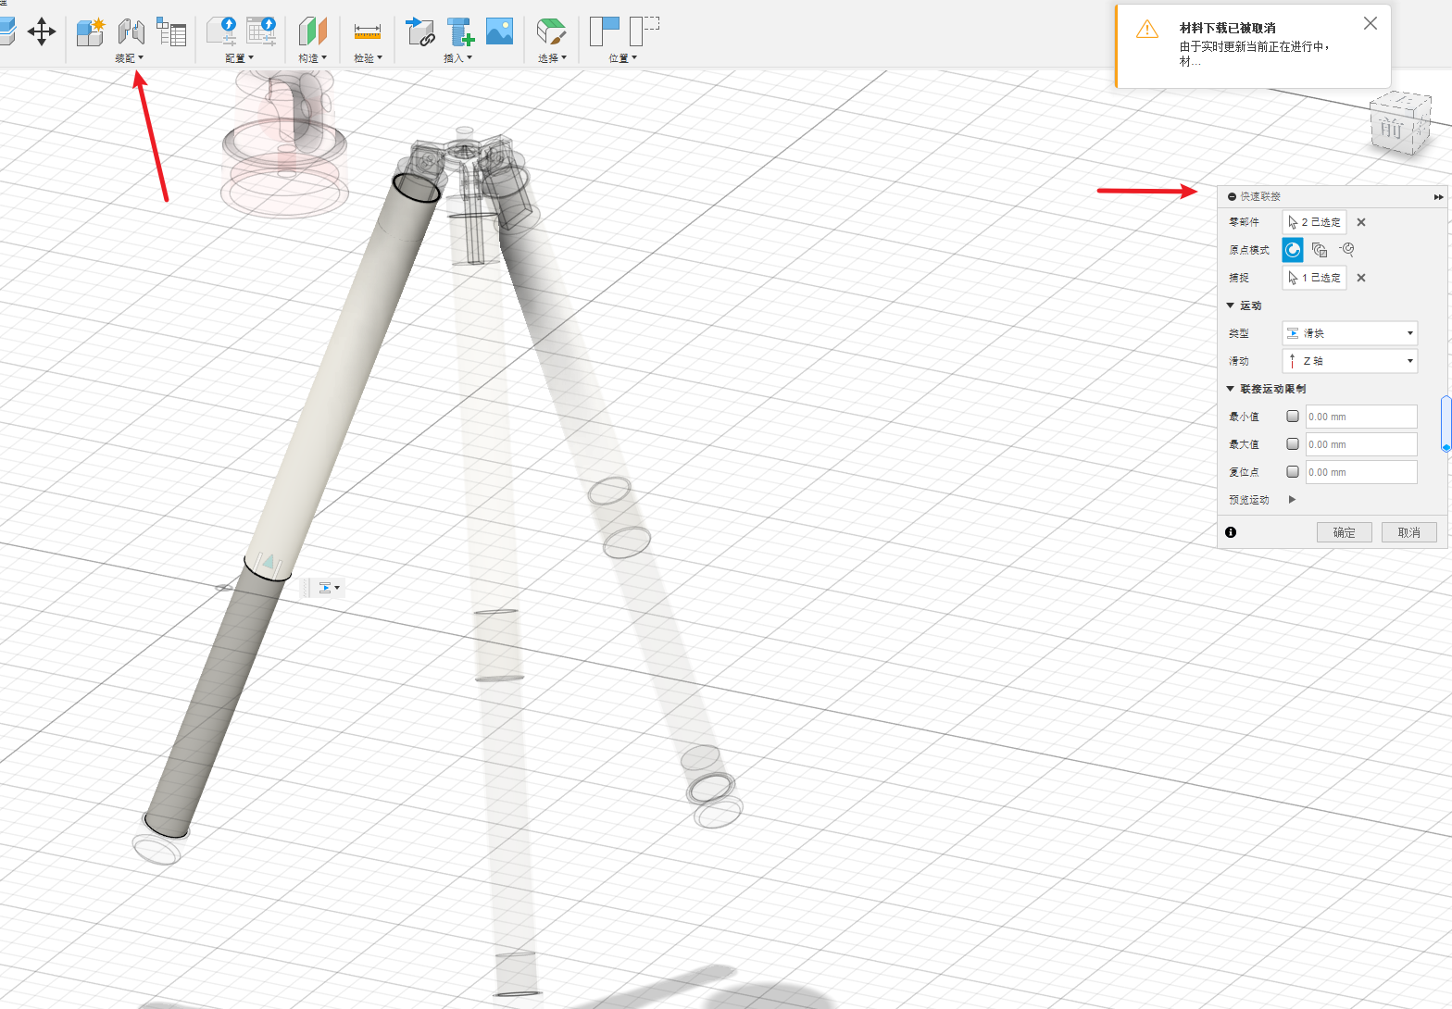Click the Insert Derive linked-box icon
Viewport: 1452px width, 1009px height.
(x=420, y=31)
